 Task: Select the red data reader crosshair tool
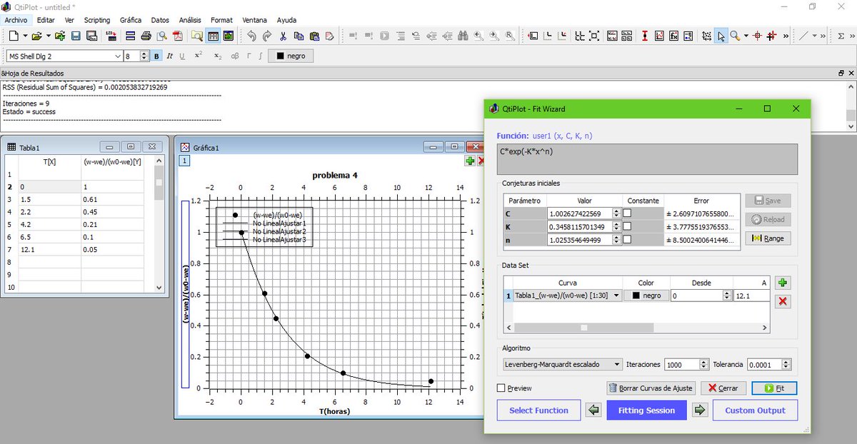(758, 36)
